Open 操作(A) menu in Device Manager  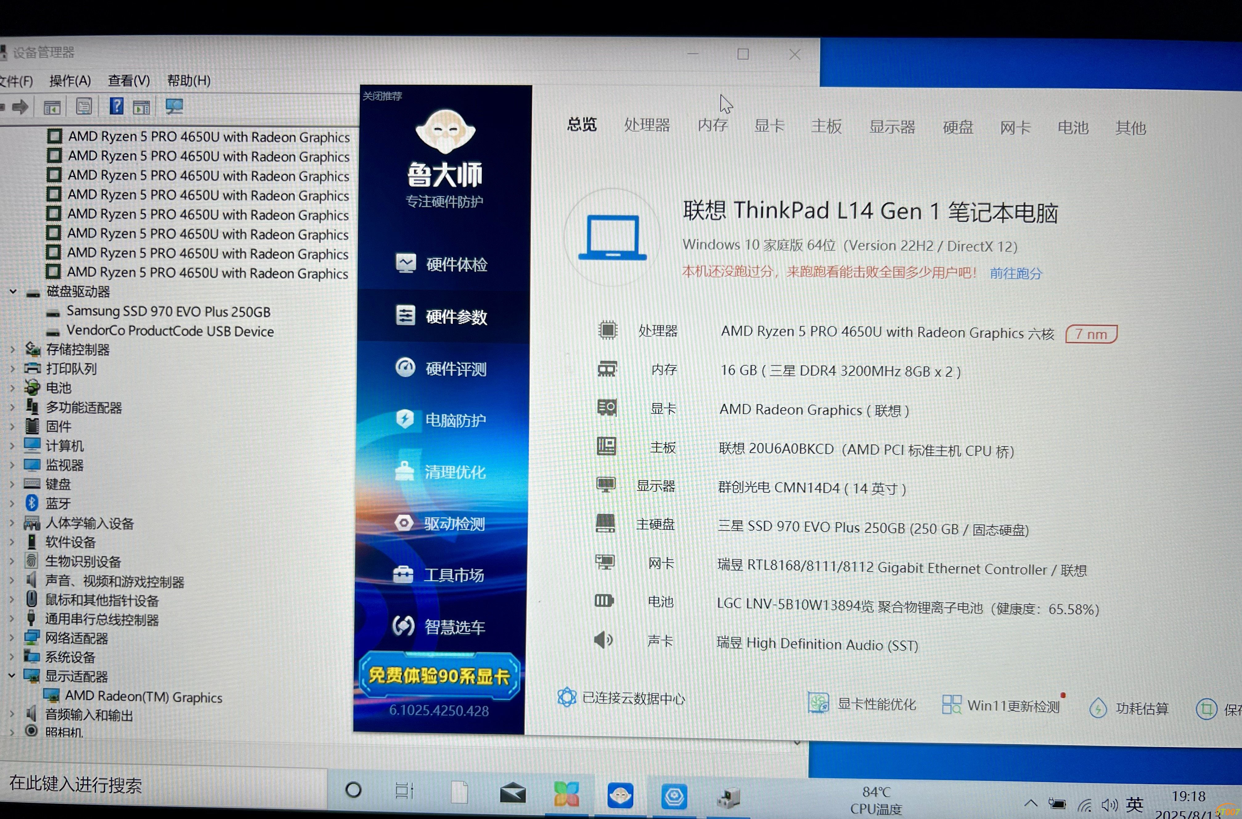(x=70, y=81)
